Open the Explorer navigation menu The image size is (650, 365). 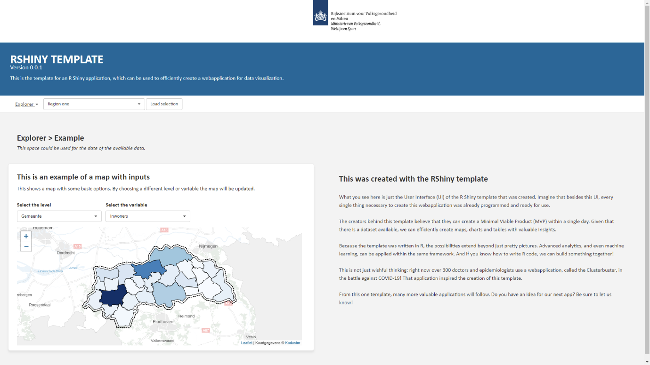(26, 104)
